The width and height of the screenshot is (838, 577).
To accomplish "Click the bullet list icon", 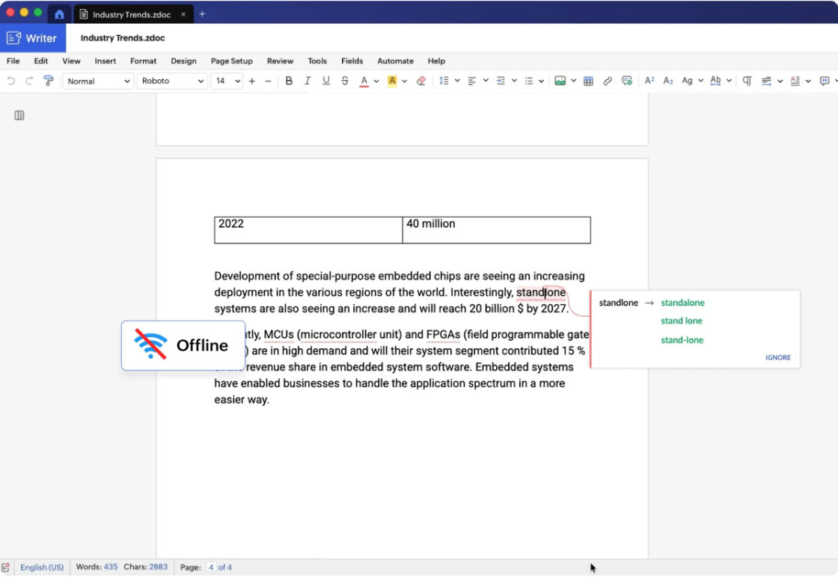I will (529, 81).
